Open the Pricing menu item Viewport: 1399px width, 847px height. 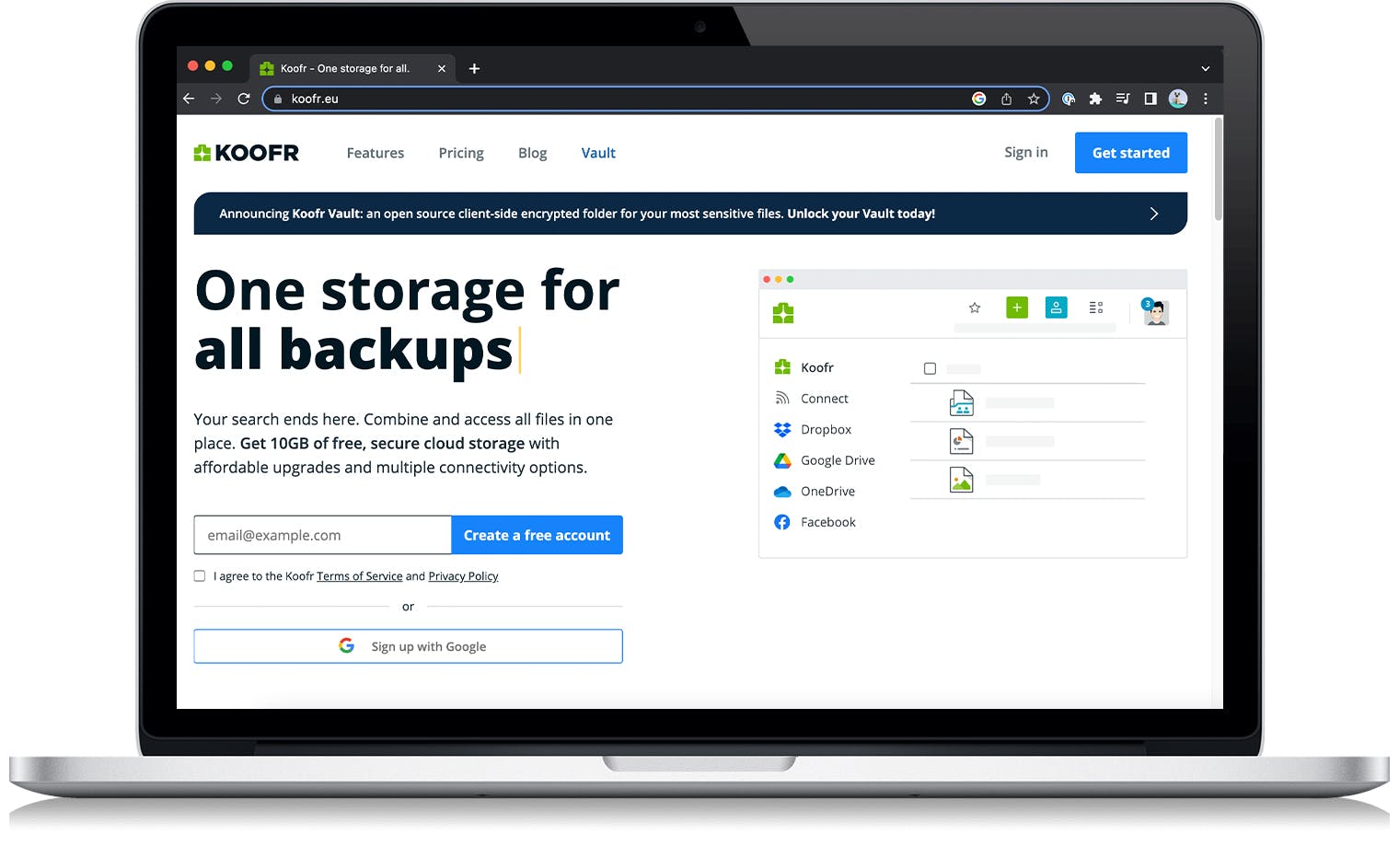pos(460,153)
